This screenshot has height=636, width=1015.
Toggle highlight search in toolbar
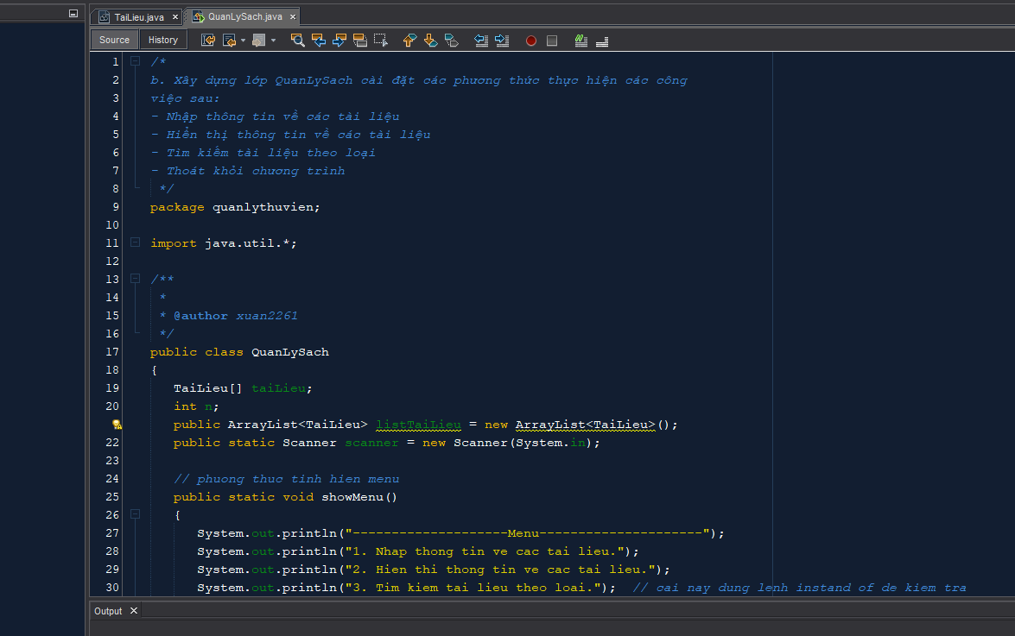360,40
